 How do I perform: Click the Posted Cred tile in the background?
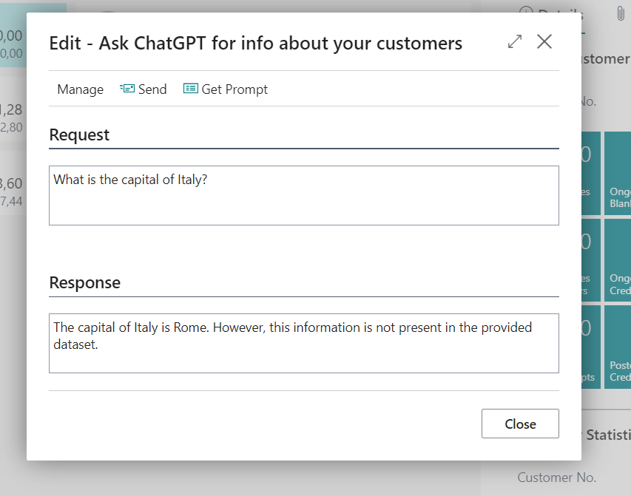pyautogui.click(x=618, y=347)
